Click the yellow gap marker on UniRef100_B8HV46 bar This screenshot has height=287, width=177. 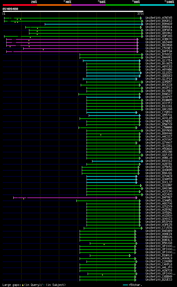click(101, 135)
